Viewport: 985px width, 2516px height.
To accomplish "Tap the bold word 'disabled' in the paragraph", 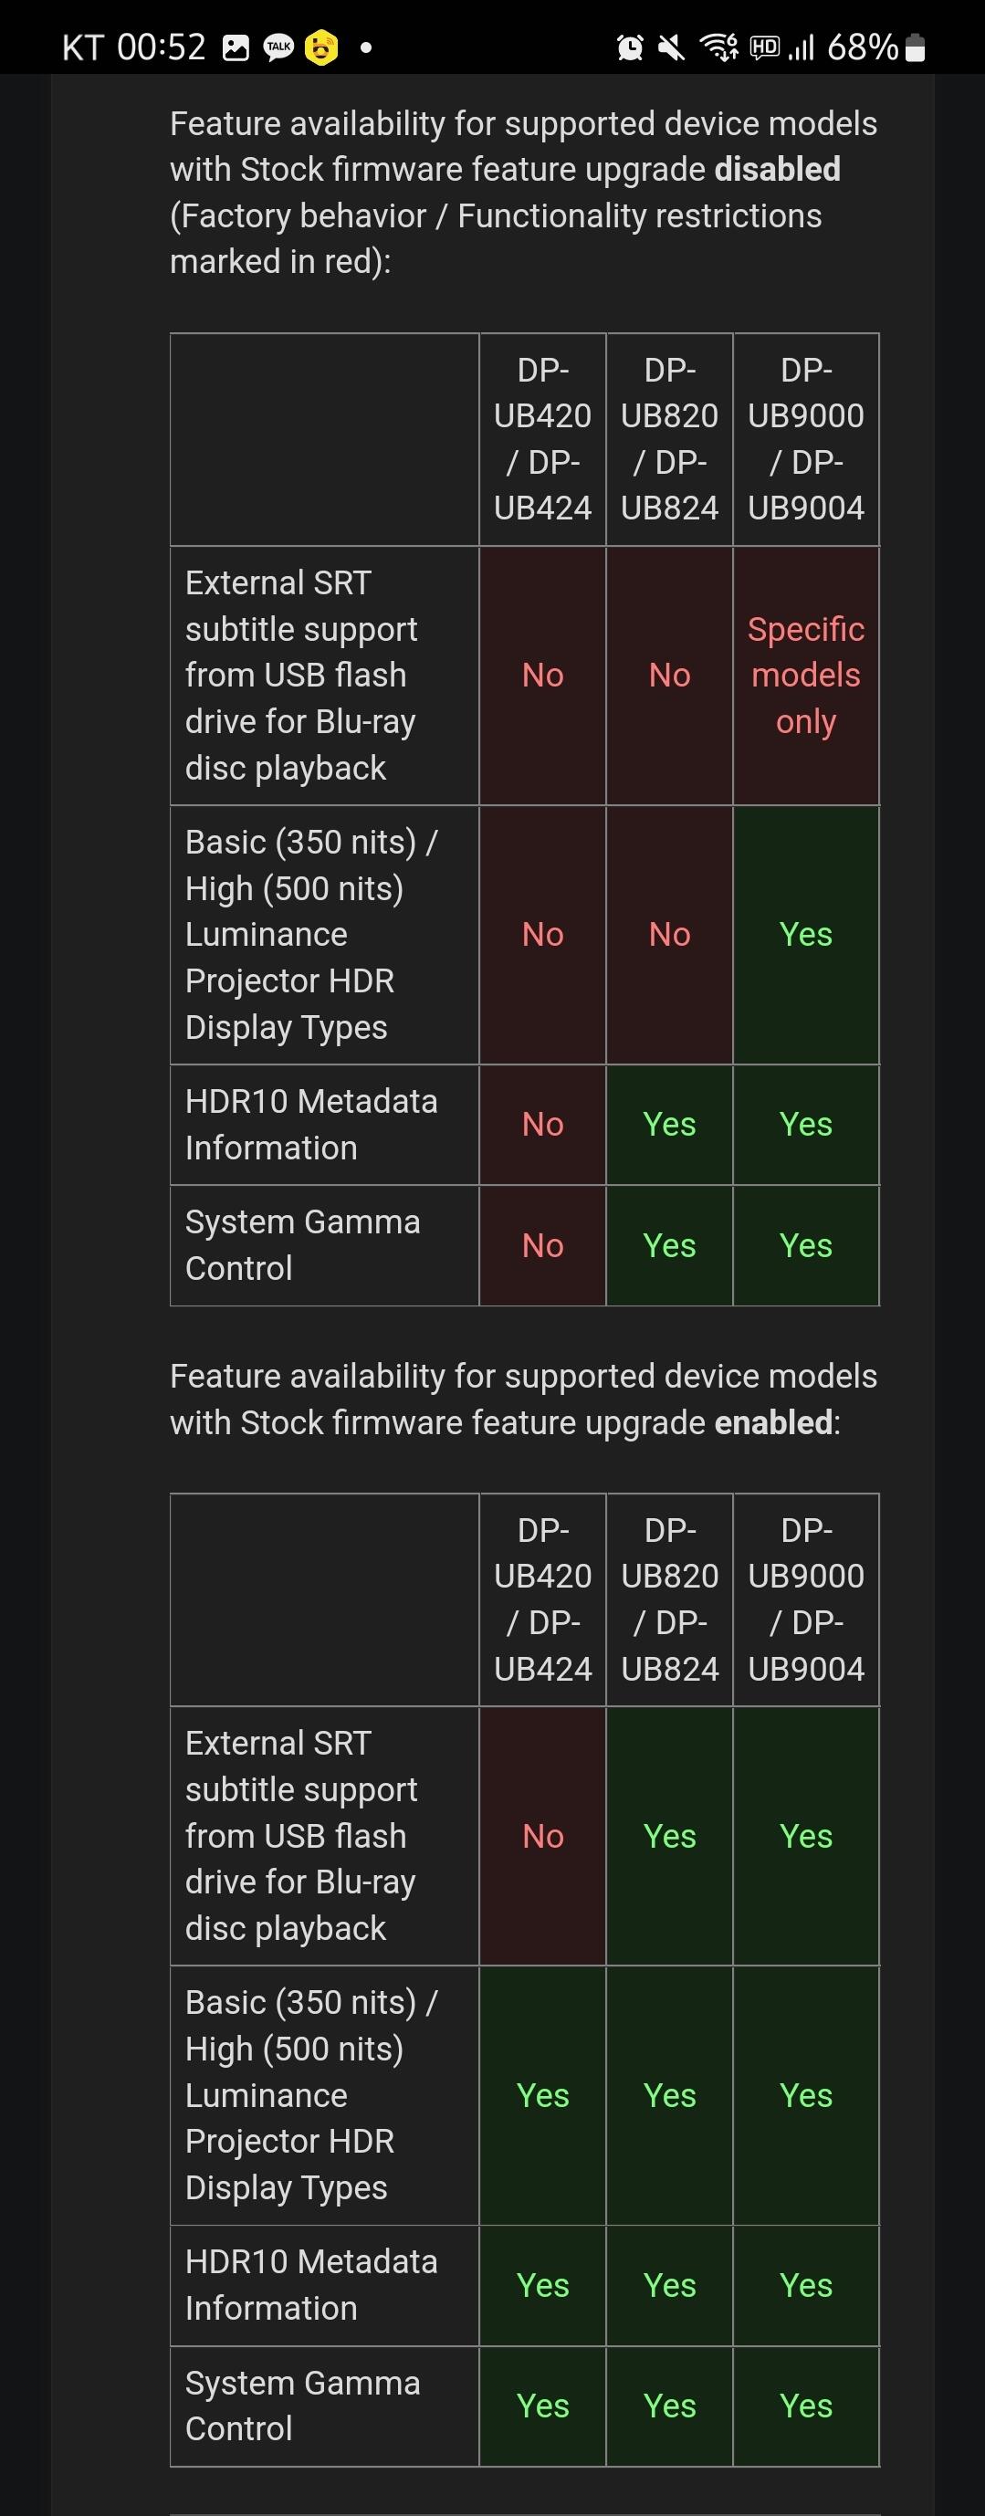I will 777,169.
